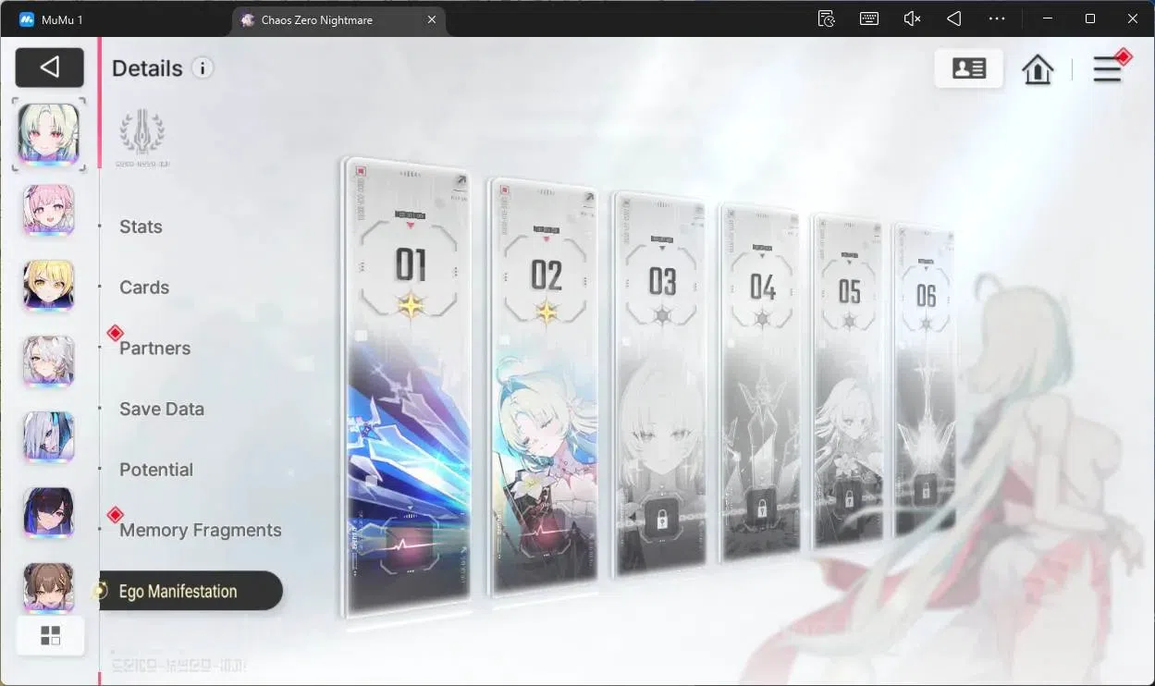This screenshot has width=1155, height=686.
Task: Open the Memory Fragments section
Action: click(201, 530)
